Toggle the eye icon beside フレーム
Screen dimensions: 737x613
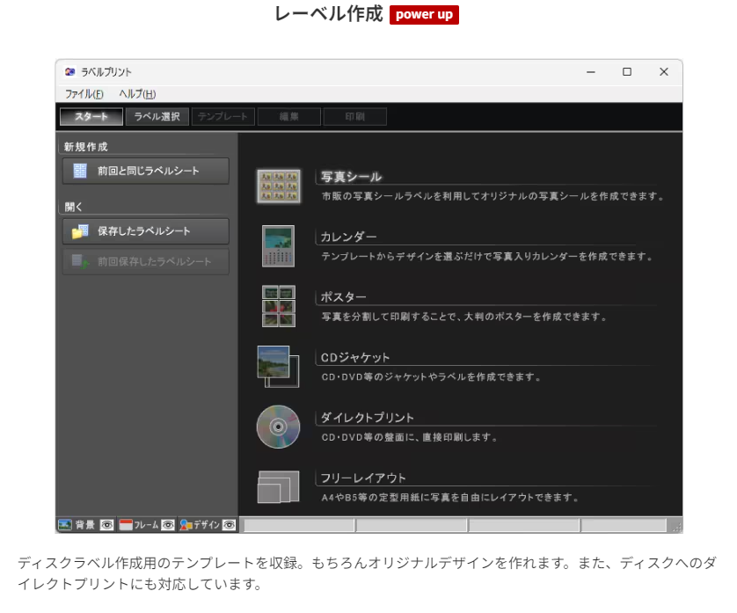click(168, 525)
